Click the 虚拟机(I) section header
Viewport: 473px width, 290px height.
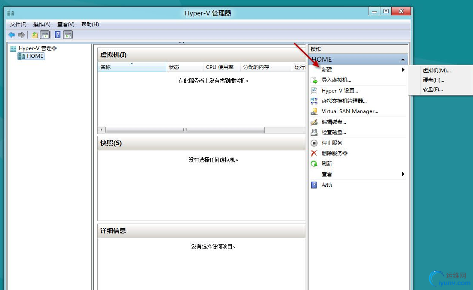pos(201,55)
